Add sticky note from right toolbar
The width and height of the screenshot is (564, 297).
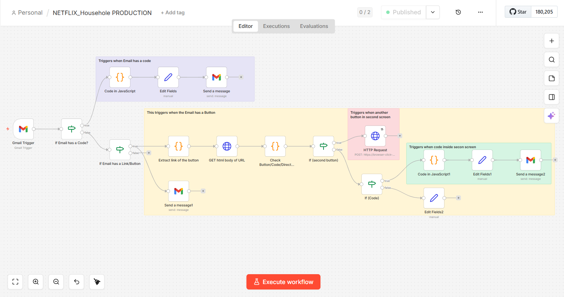coord(551,78)
